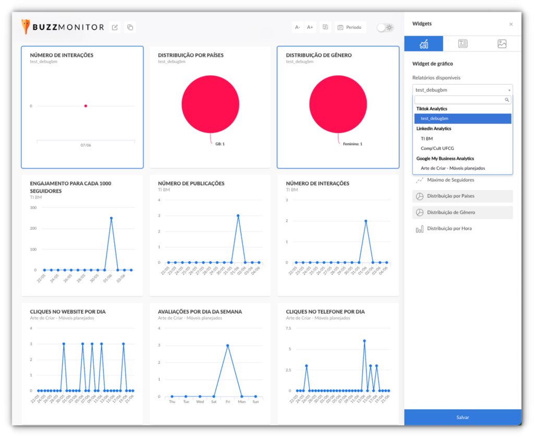Viewport: 534px width, 438px height.
Task: Increase font size with A+ icon
Action: [x=310, y=27]
